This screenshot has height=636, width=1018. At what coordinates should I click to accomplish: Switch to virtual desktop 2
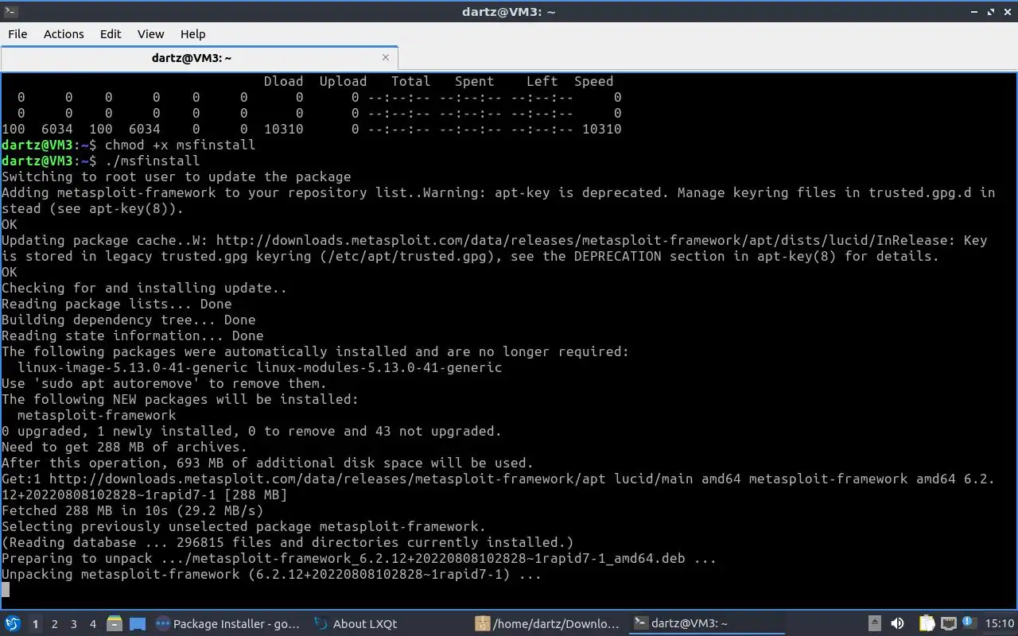click(x=54, y=624)
